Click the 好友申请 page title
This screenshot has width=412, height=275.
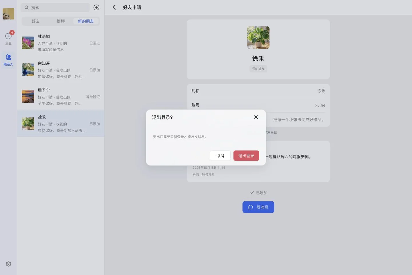point(132,7)
